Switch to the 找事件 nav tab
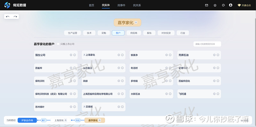 pos(121,5)
